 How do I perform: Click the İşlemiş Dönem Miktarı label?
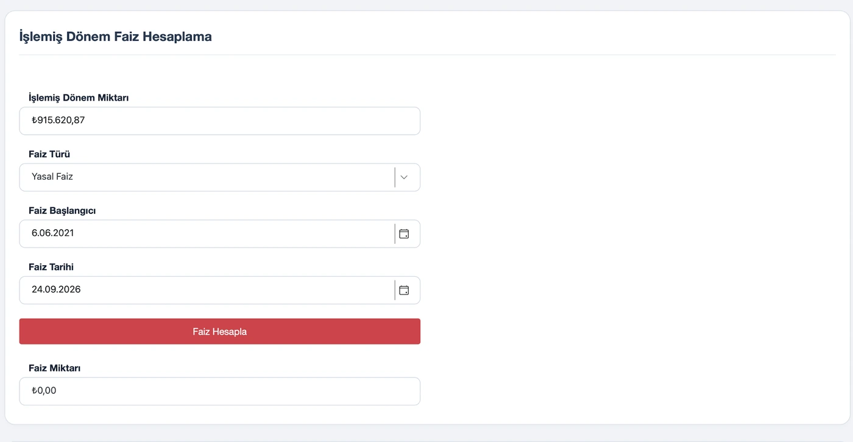click(x=79, y=98)
